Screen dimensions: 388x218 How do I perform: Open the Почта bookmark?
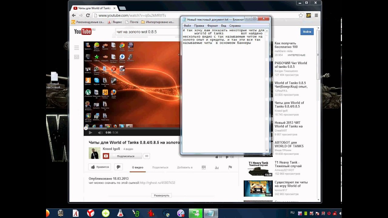click(132, 22)
